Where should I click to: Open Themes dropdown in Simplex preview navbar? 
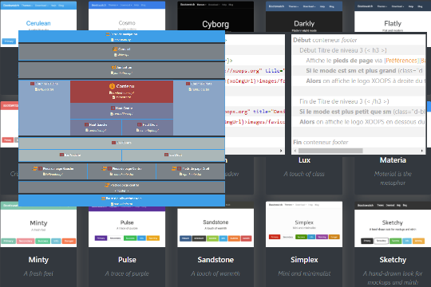[x=288, y=205]
